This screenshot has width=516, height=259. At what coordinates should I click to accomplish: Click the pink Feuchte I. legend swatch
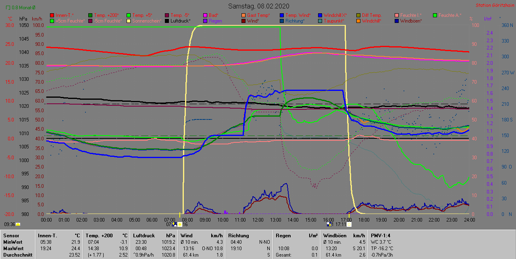tap(397, 15)
